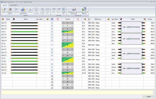Image resolution: width=156 pixels, height=99 pixels.
Task: Click the right Kabel column header
Action: pos(132,19)
